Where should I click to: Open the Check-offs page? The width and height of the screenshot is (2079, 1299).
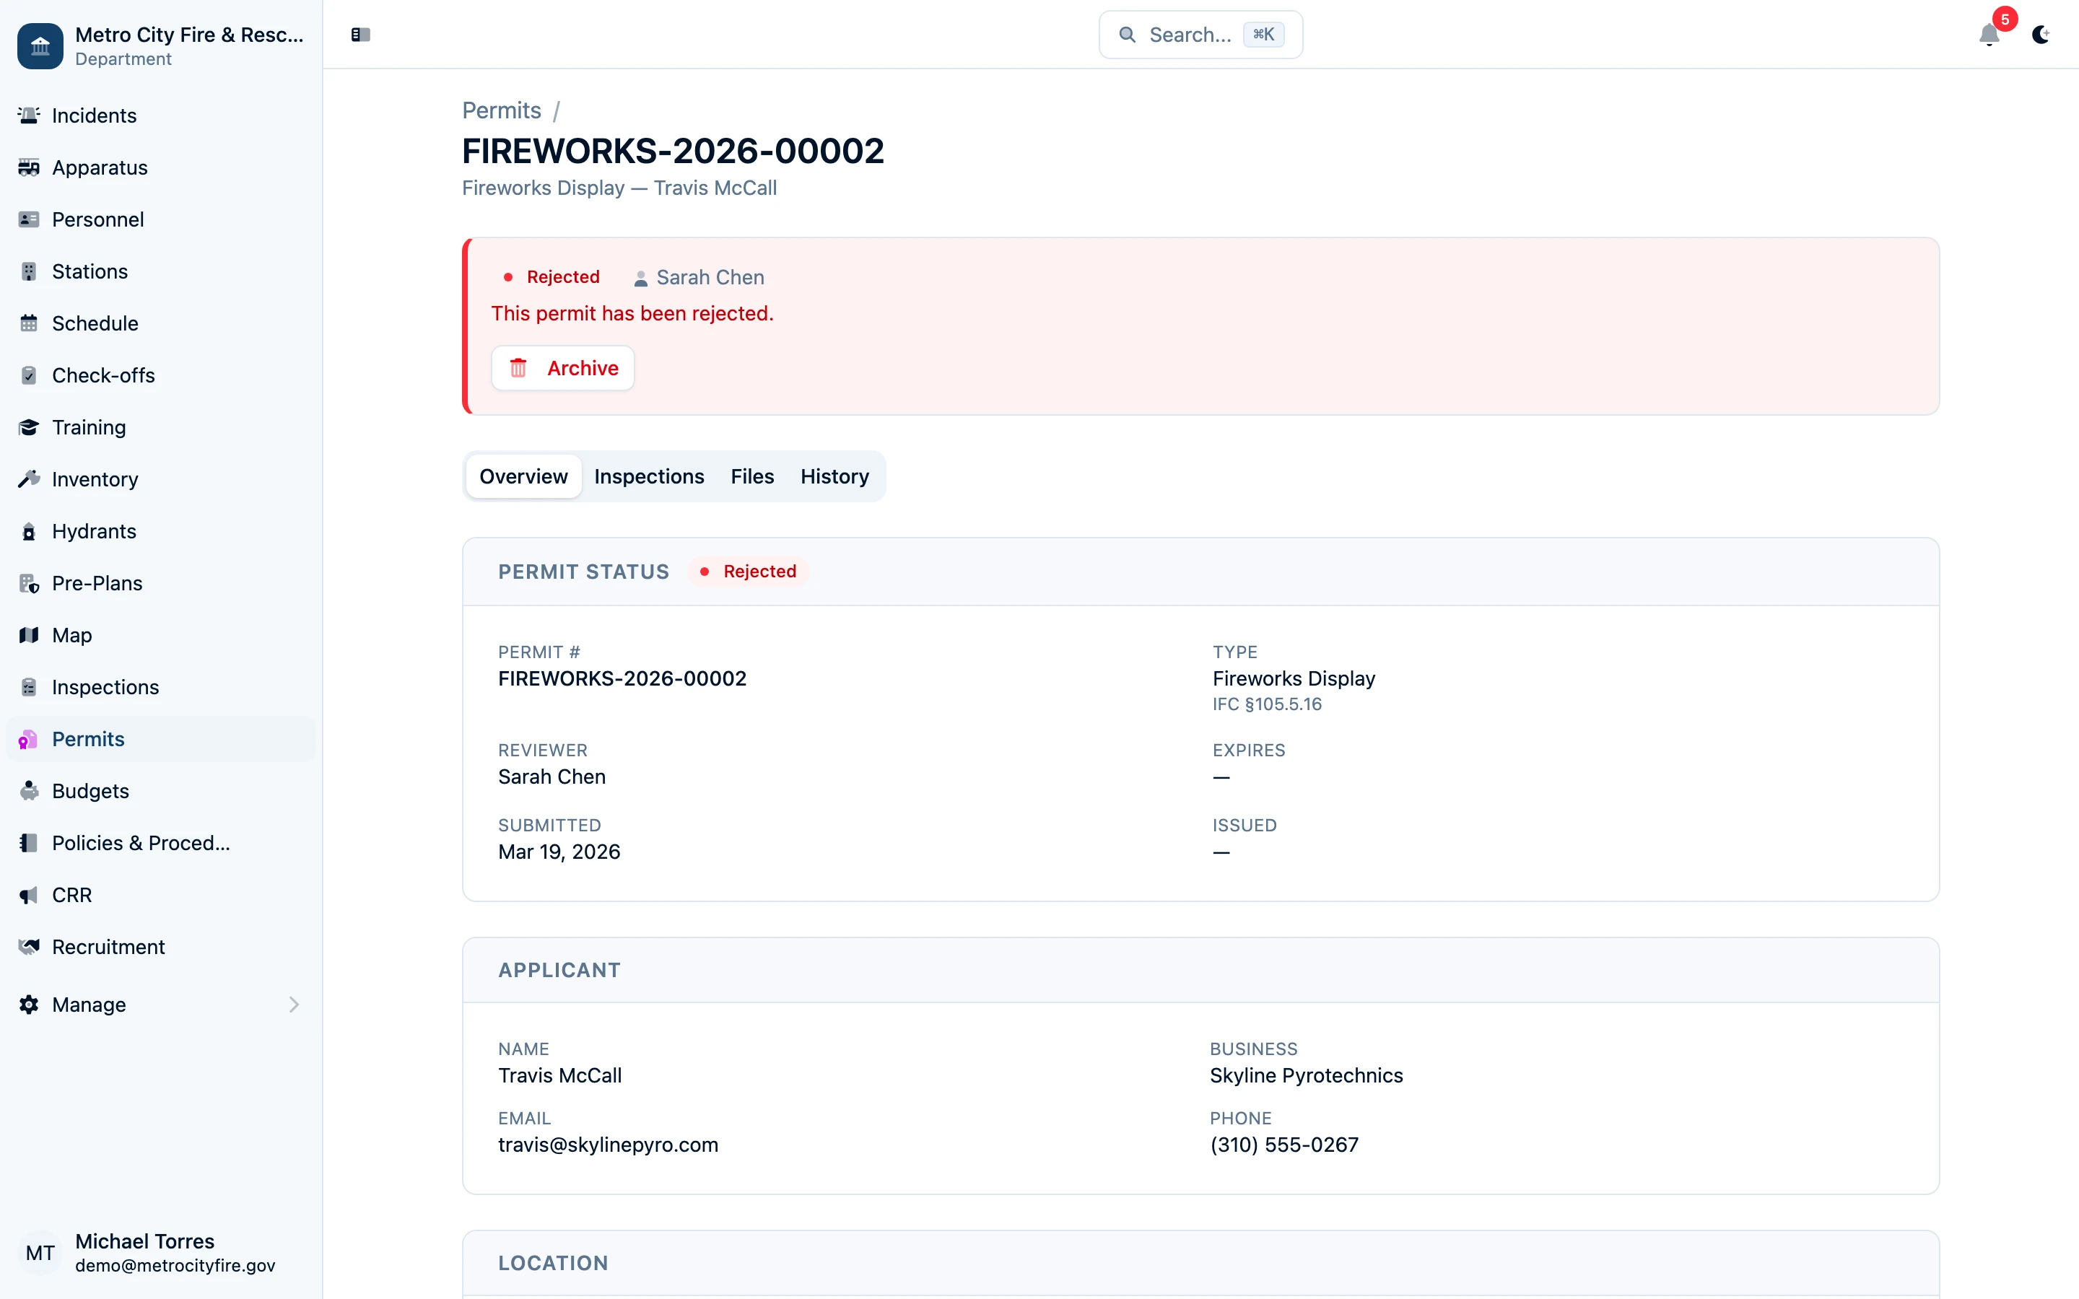pyautogui.click(x=103, y=375)
